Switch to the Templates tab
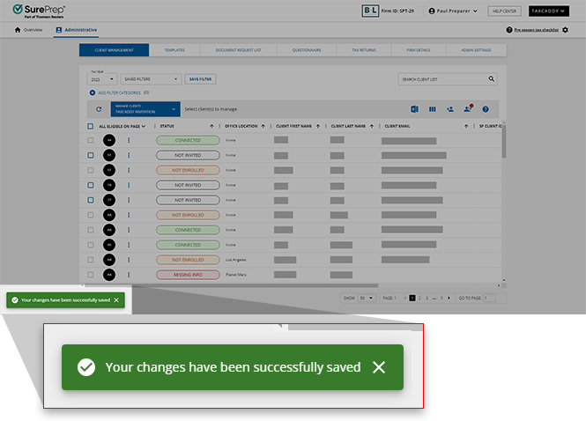The width and height of the screenshot is (586, 421). coord(174,50)
